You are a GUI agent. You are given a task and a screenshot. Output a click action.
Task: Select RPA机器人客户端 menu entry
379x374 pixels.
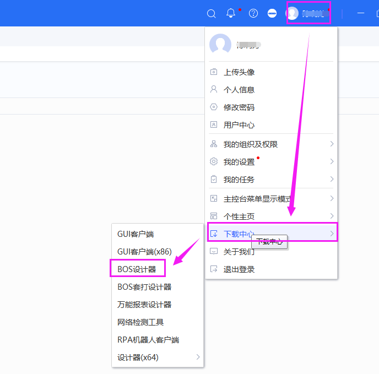point(148,340)
